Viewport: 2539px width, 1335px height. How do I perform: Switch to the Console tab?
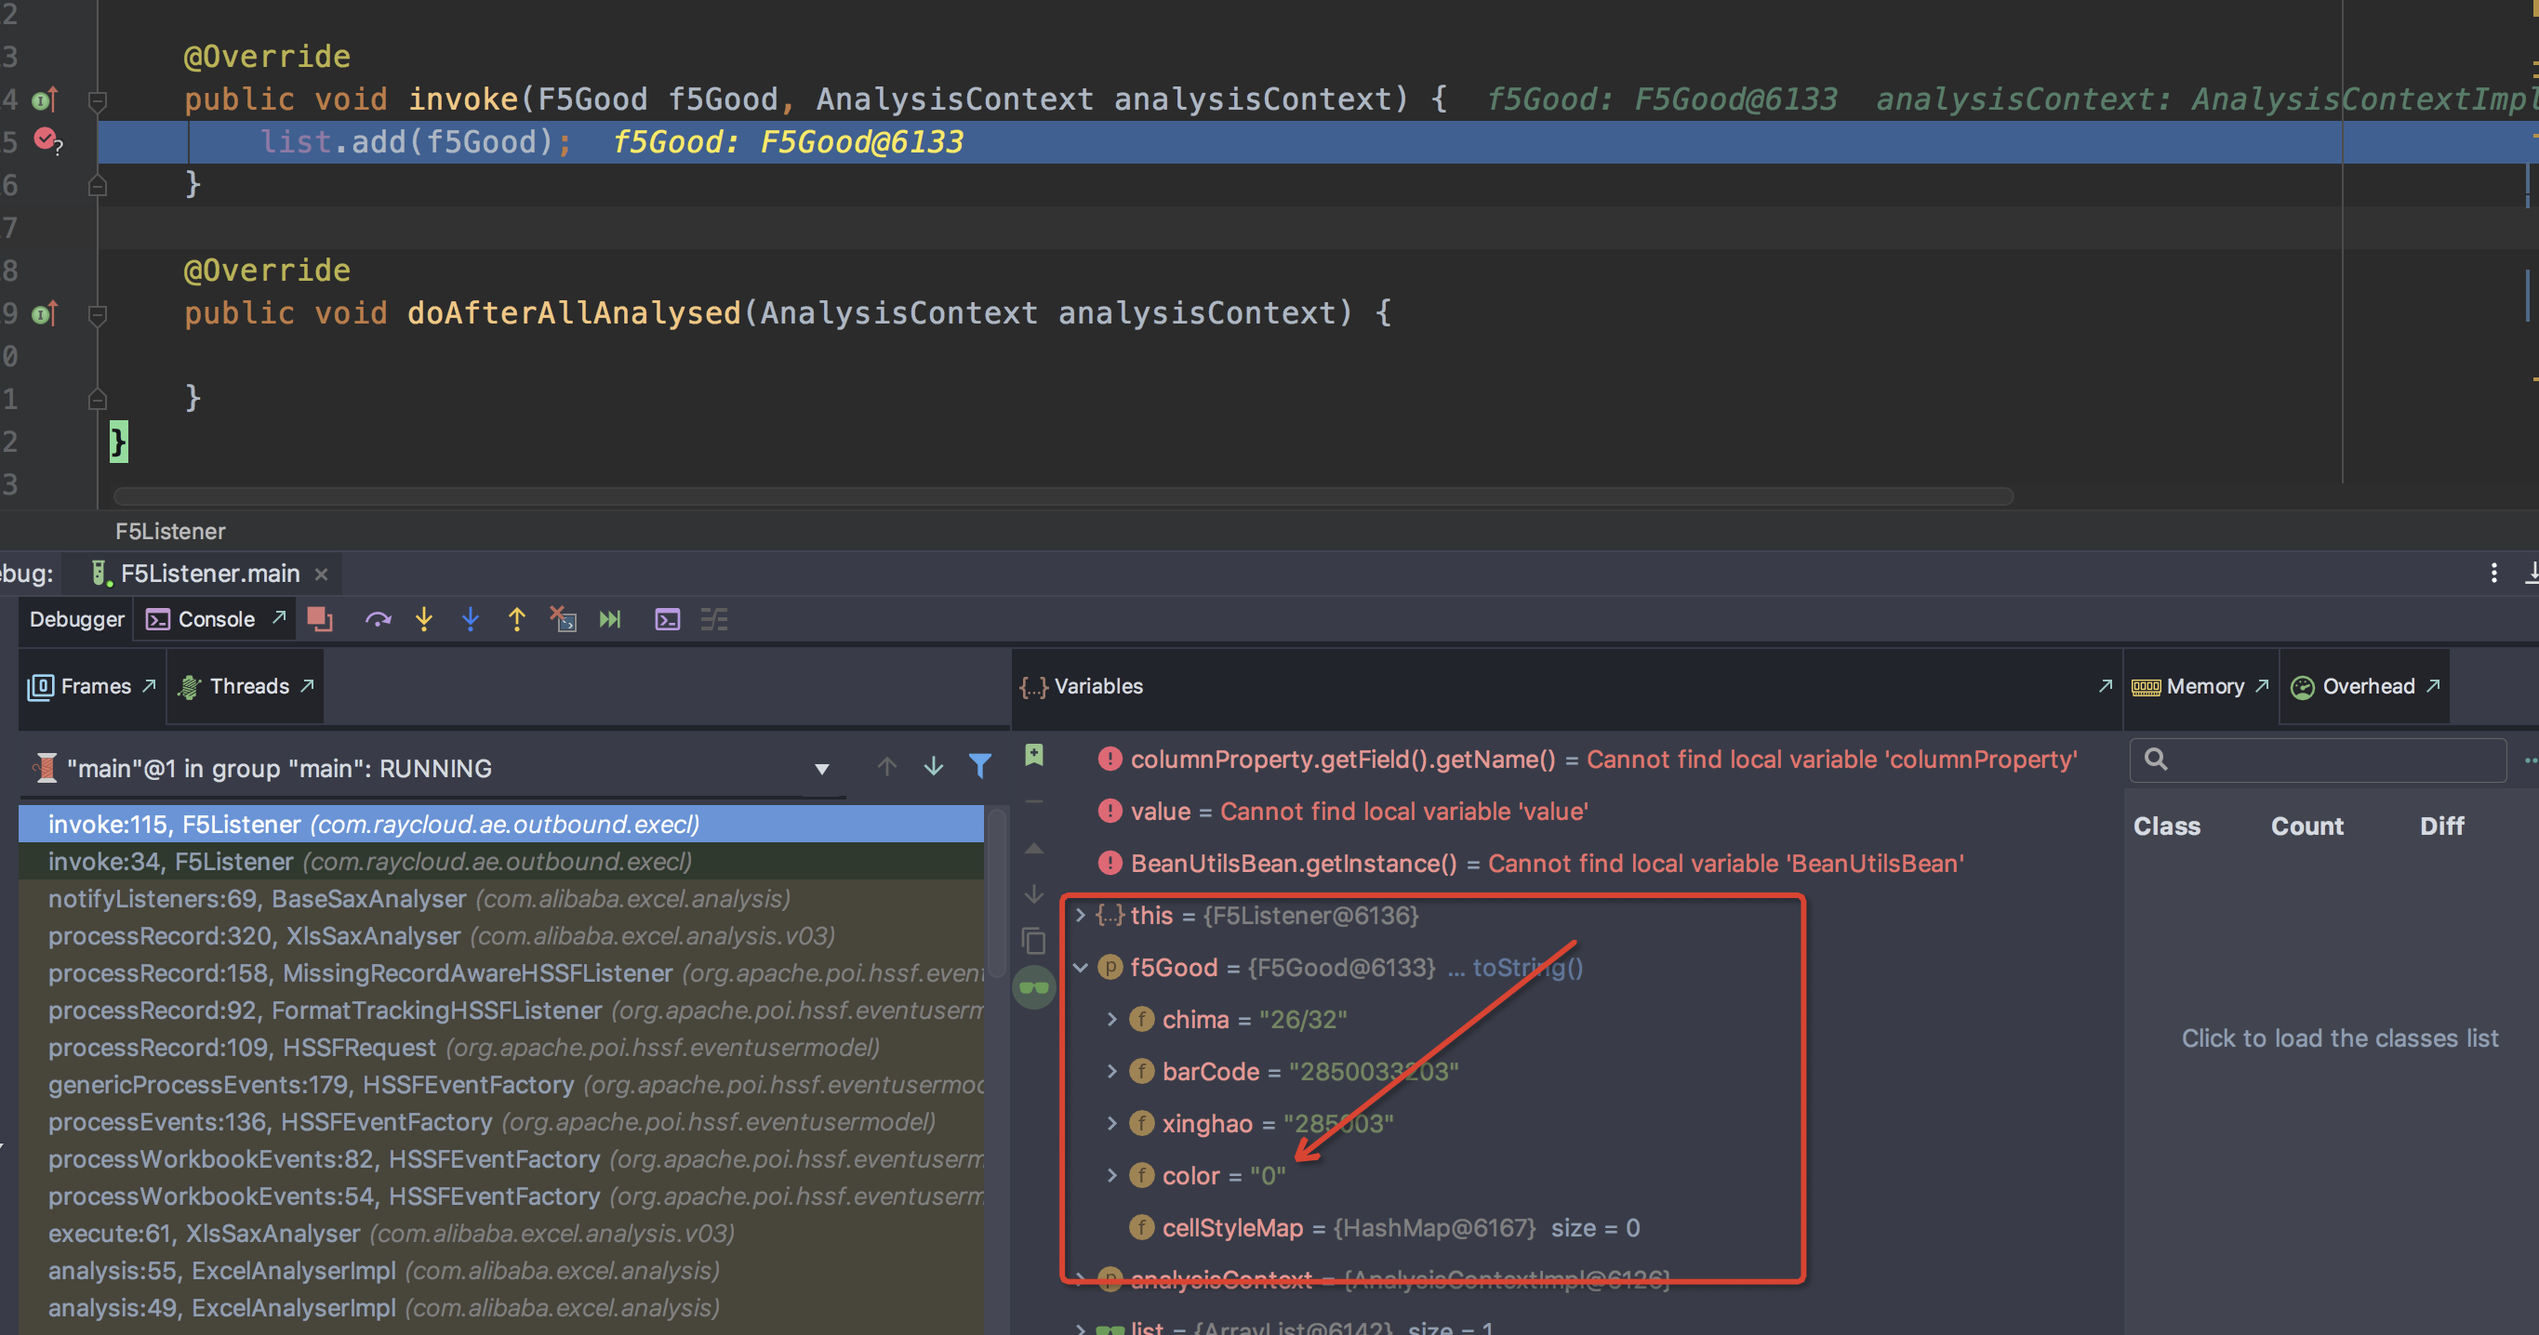(x=213, y=619)
